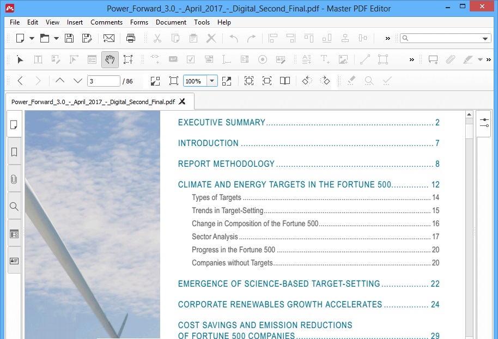
Task: Open the highlight tool dropdown arrow
Action: coord(480,59)
